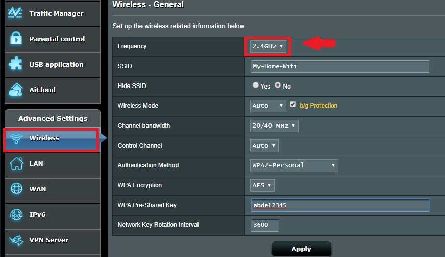
Task: Uncheck the b/g Protection checkbox
Action: coord(293,105)
